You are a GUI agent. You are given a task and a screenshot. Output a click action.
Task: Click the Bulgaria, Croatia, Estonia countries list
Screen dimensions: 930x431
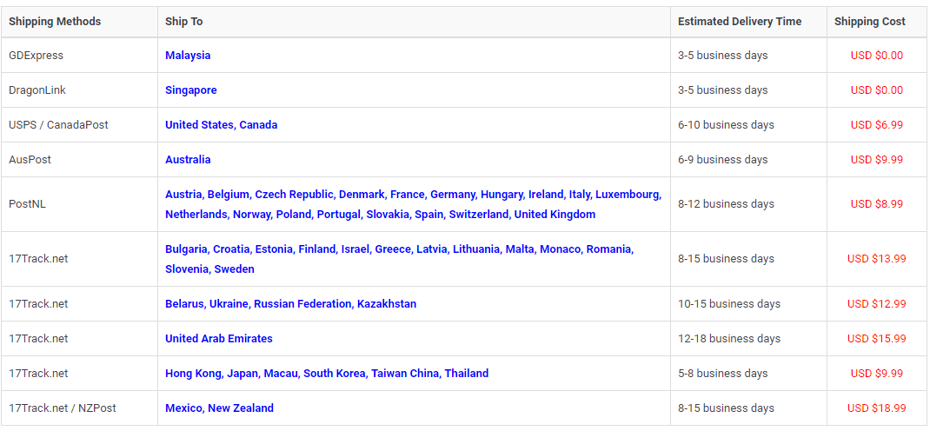click(399, 249)
